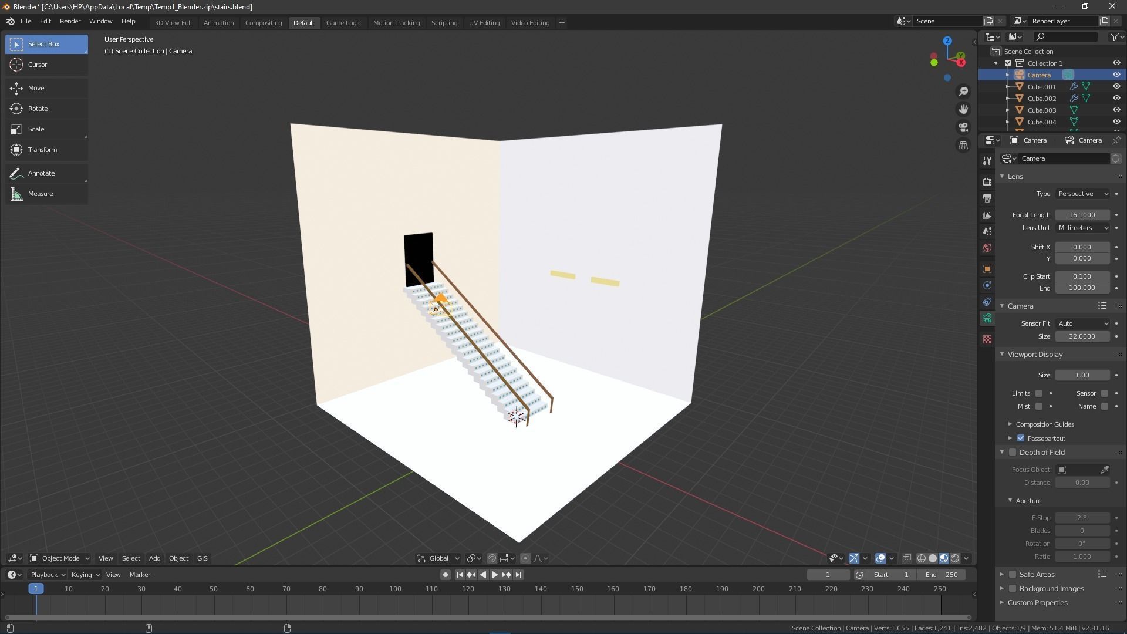Enable the Depth of Field checkbox
This screenshot has height=634, width=1127.
tap(1013, 453)
